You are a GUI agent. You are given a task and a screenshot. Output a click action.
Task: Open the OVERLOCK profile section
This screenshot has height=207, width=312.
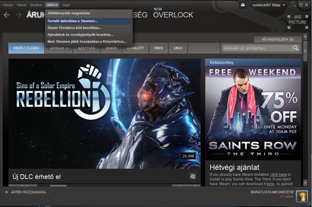pos(173,15)
